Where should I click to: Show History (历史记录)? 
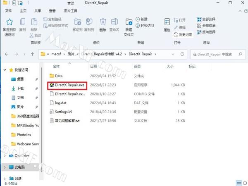pos(183,35)
